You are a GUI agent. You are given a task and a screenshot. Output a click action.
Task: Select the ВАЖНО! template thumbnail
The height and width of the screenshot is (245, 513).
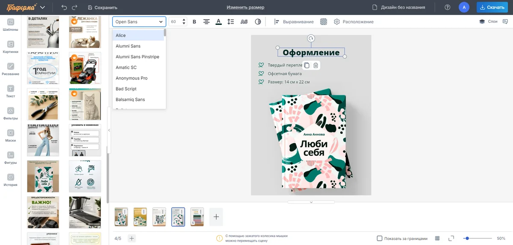pos(43,213)
